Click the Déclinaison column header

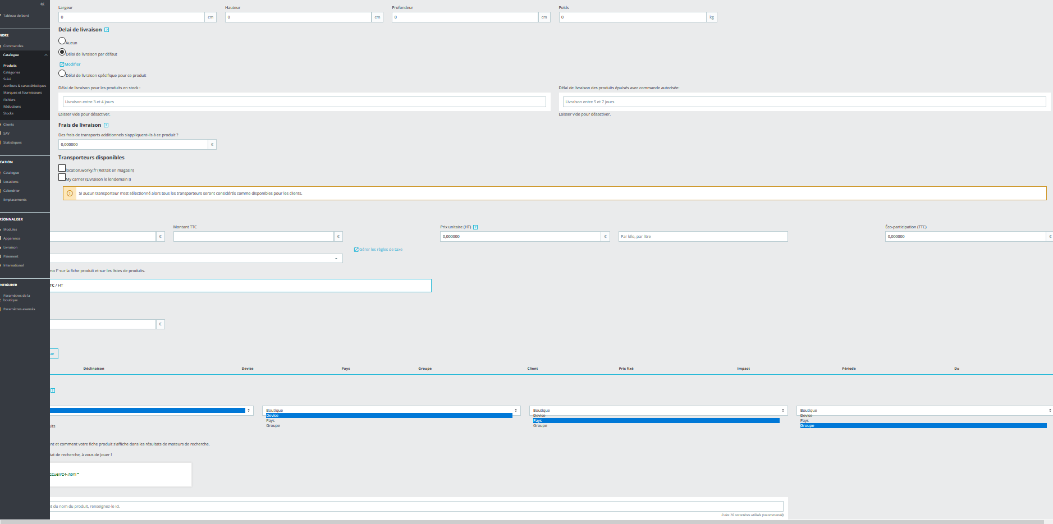pos(94,369)
